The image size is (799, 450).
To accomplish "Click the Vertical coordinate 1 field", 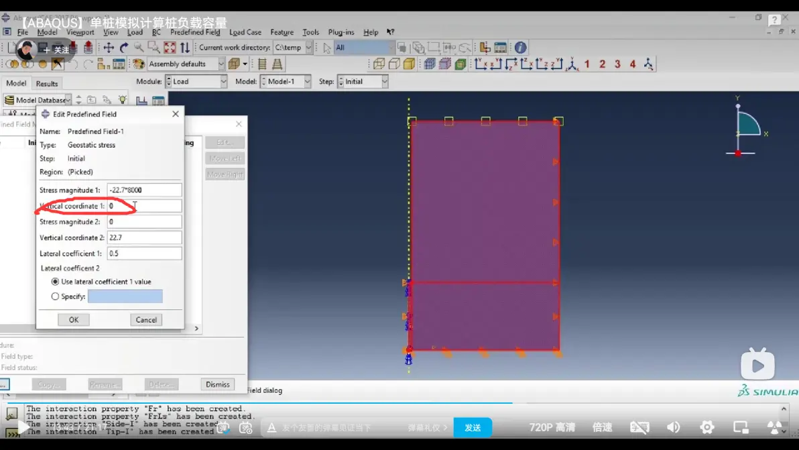I will 144,206.
